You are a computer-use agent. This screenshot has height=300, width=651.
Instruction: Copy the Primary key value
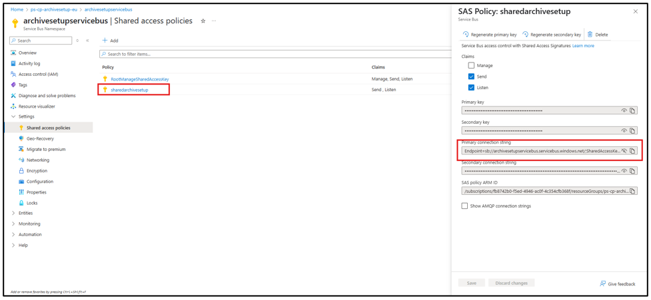pos(632,110)
